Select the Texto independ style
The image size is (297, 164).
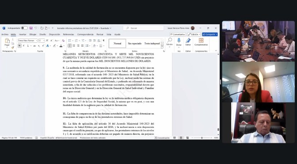coord(152,44)
